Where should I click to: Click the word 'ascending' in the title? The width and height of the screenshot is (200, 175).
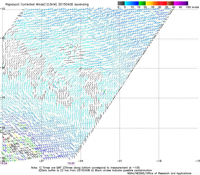[81, 5]
